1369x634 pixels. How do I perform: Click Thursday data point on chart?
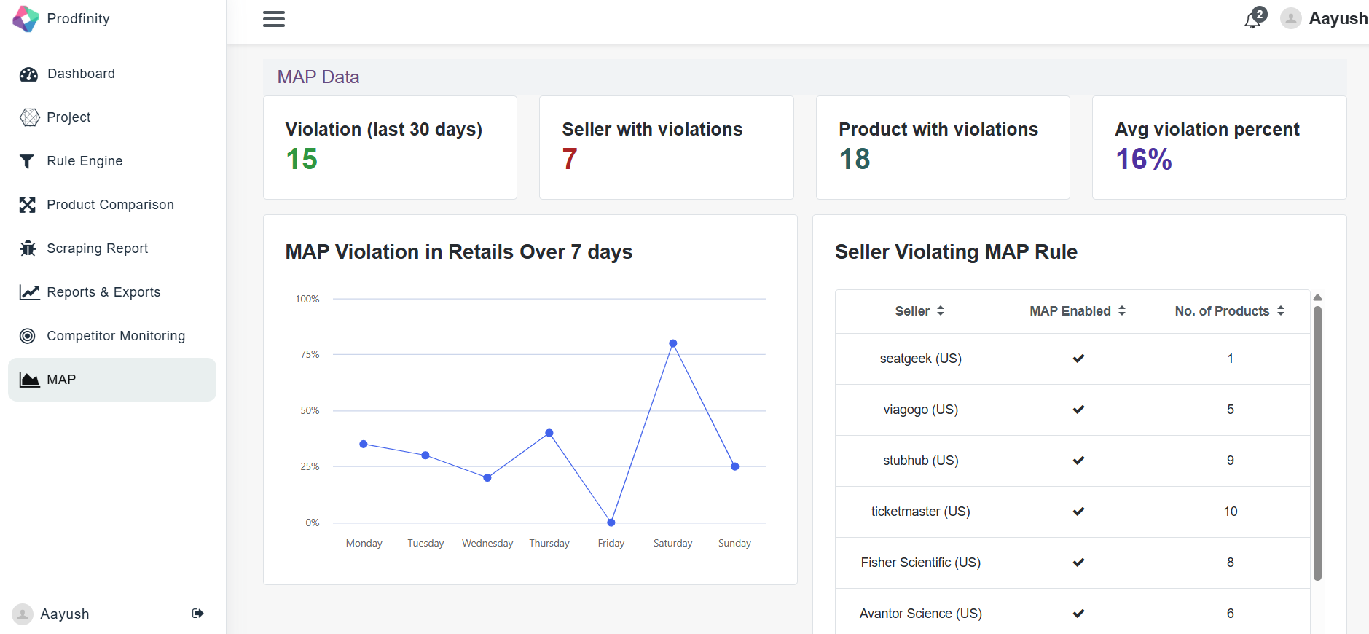(x=549, y=433)
